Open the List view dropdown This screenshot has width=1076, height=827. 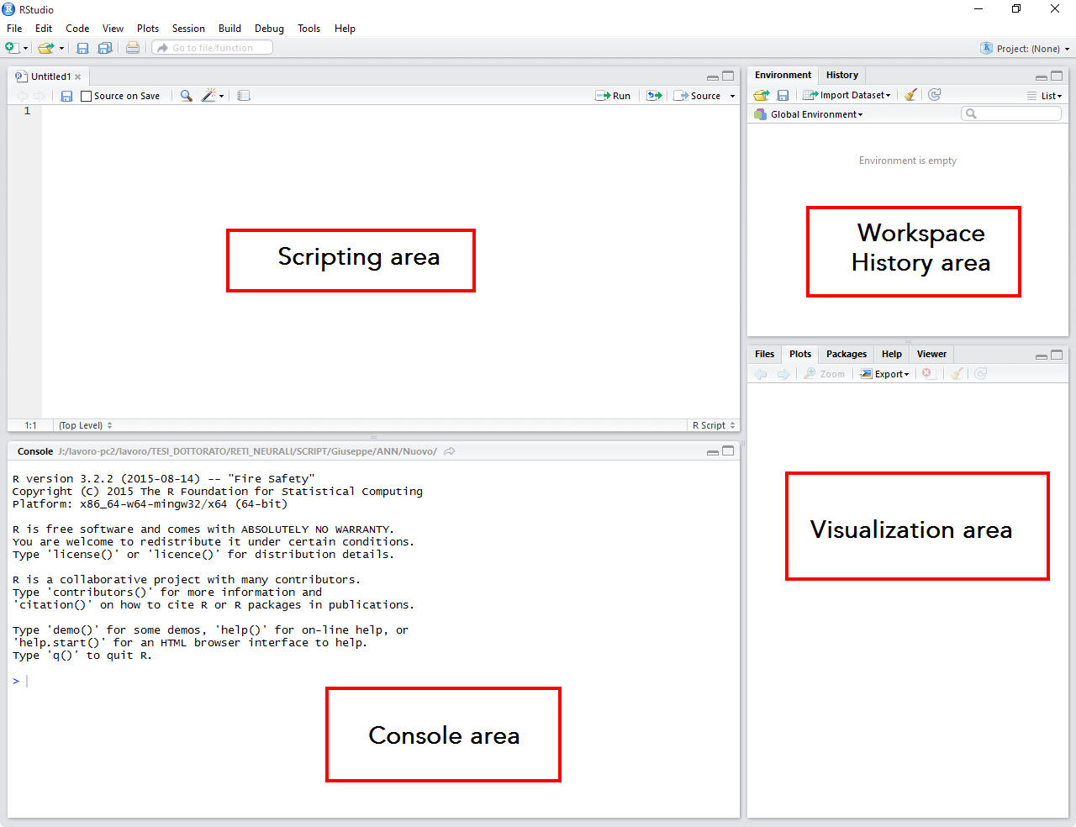[1044, 96]
